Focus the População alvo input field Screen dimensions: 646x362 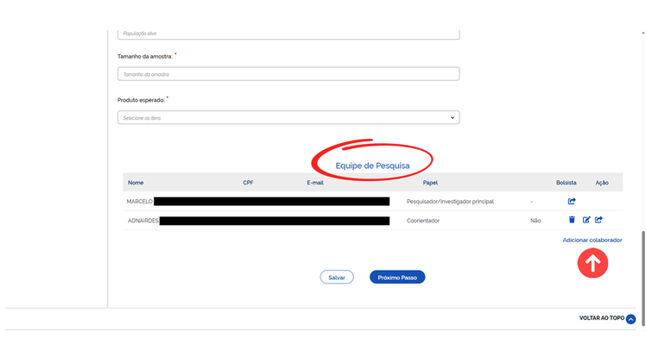coord(288,34)
